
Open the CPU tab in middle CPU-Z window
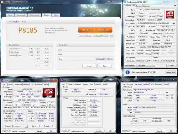[64, 84]
